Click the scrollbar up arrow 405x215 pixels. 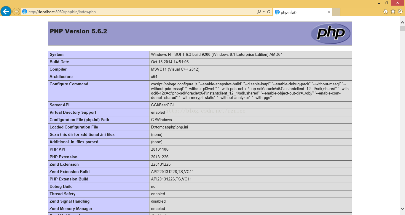click(402, 23)
